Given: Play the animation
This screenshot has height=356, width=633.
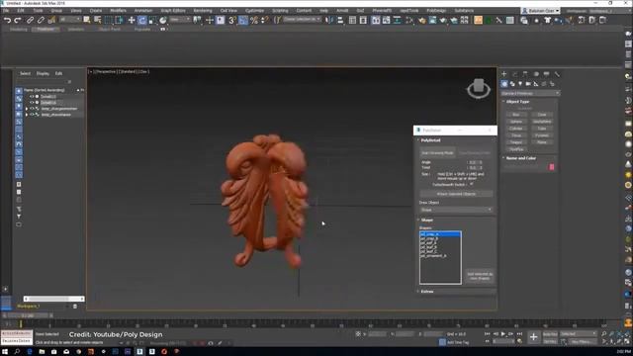Looking at the screenshot, I should [x=503, y=334].
